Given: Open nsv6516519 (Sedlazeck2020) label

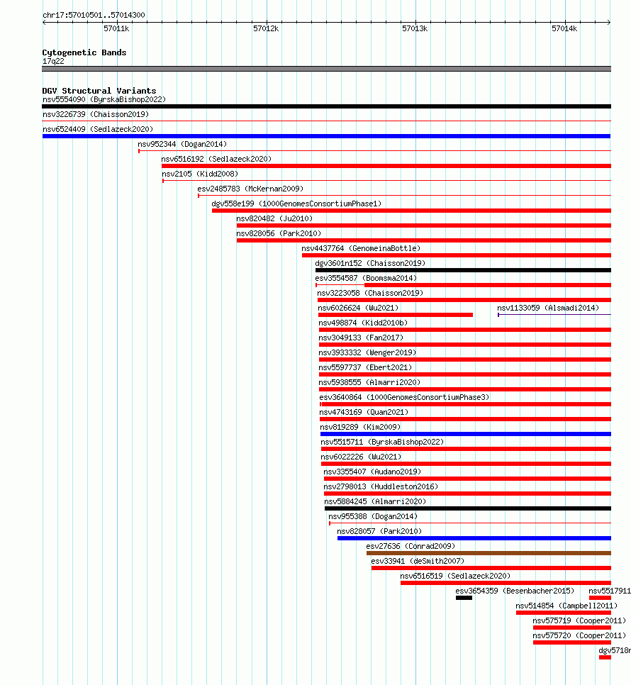Looking at the screenshot, I should click(455, 575).
